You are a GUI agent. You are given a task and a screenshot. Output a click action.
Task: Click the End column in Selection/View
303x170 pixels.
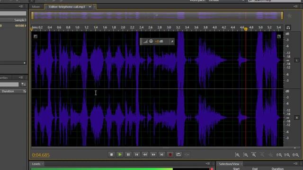tap(255, 169)
